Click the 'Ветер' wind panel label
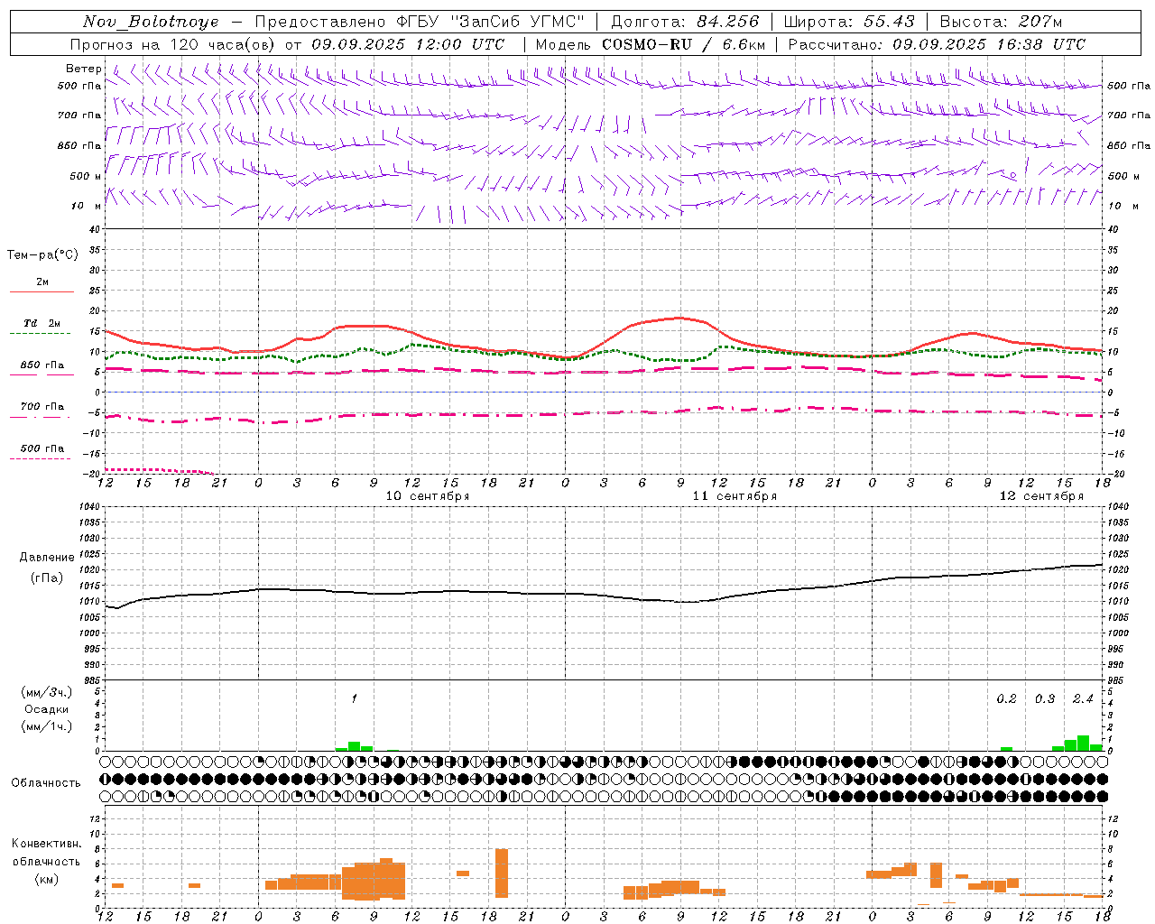Screen dimensions: 1155x924 pos(84,69)
